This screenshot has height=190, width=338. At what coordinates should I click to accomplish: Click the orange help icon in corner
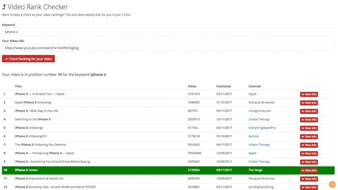point(332,185)
